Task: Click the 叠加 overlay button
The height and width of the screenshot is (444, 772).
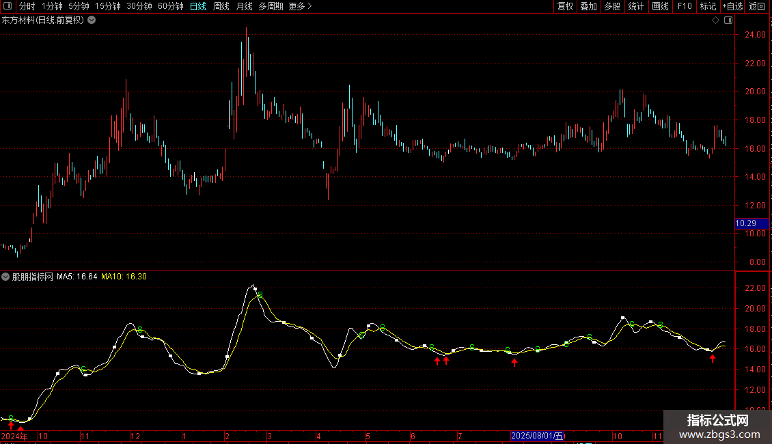Action: pyautogui.click(x=588, y=6)
